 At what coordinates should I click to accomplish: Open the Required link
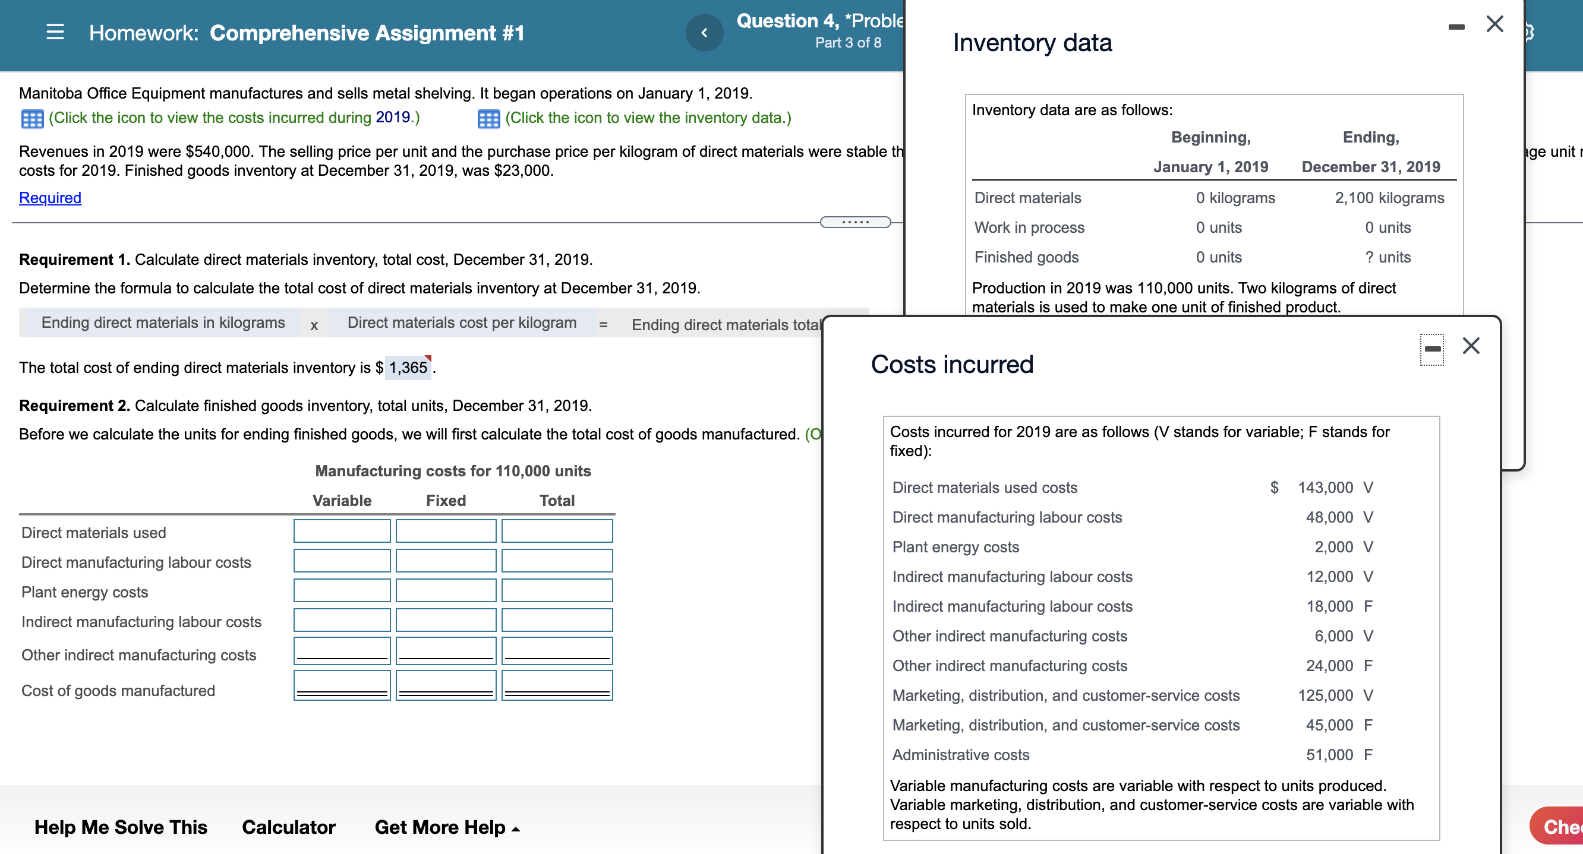50,198
